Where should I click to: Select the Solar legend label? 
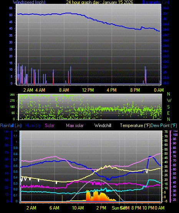(50, 125)
